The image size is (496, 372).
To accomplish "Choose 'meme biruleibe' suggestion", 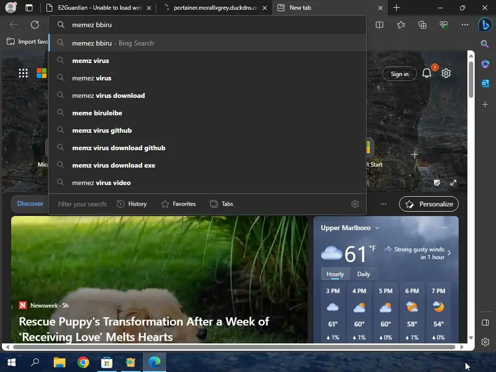I will point(207,112).
